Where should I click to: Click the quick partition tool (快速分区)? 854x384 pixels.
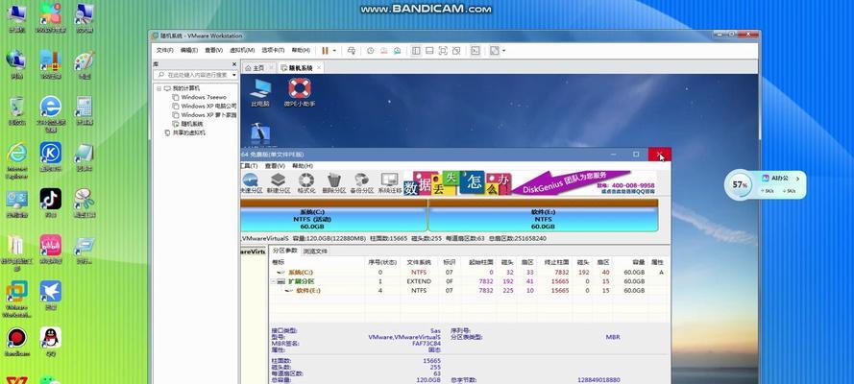[251, 183]
